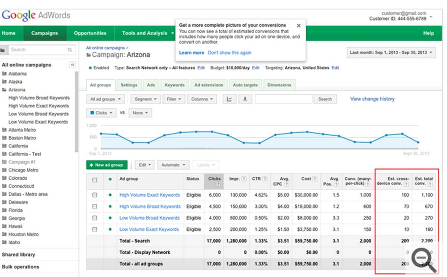Open Low Volume Broad Keywords ad group link
This screenshot has width=447, height=277.
(149, 218)
